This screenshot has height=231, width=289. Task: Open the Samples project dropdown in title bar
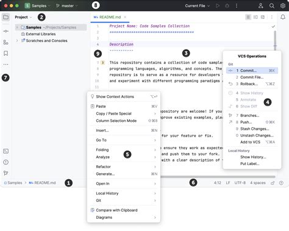point(37,5)
